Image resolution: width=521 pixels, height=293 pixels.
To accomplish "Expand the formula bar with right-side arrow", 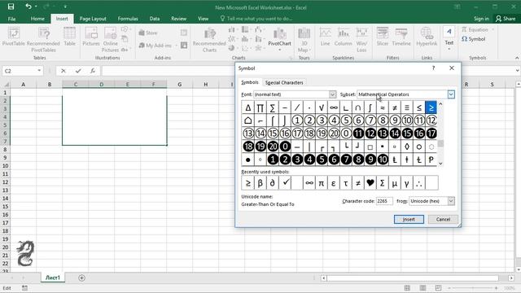I will click(x=517, y=71).
